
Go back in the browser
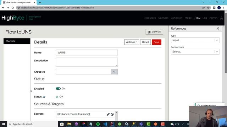tap(3, 8)
